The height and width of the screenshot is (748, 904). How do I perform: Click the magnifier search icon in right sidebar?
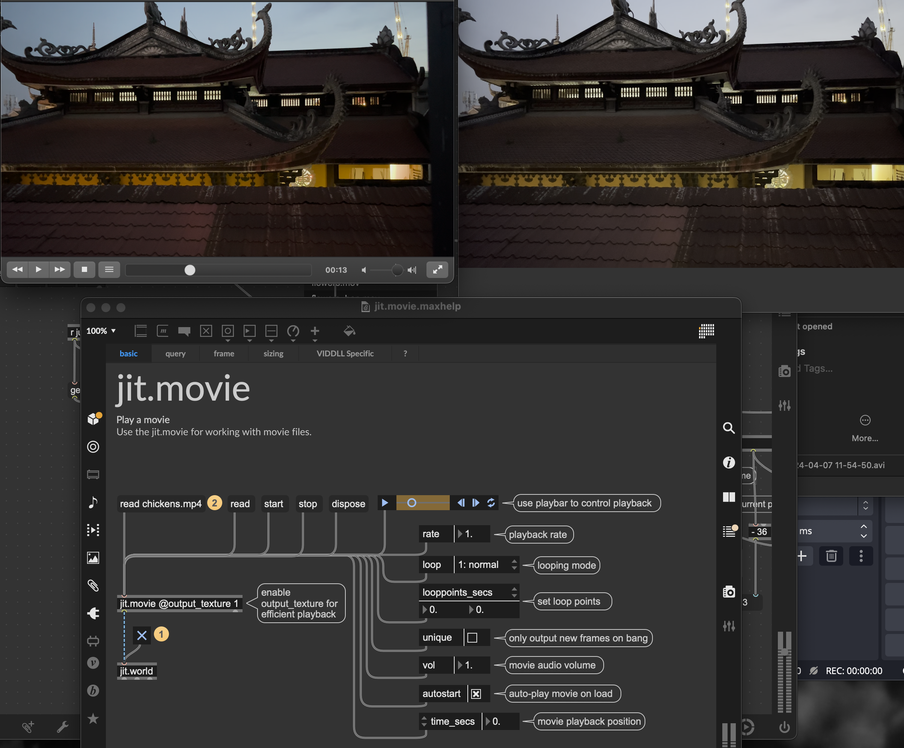[728, 428]
